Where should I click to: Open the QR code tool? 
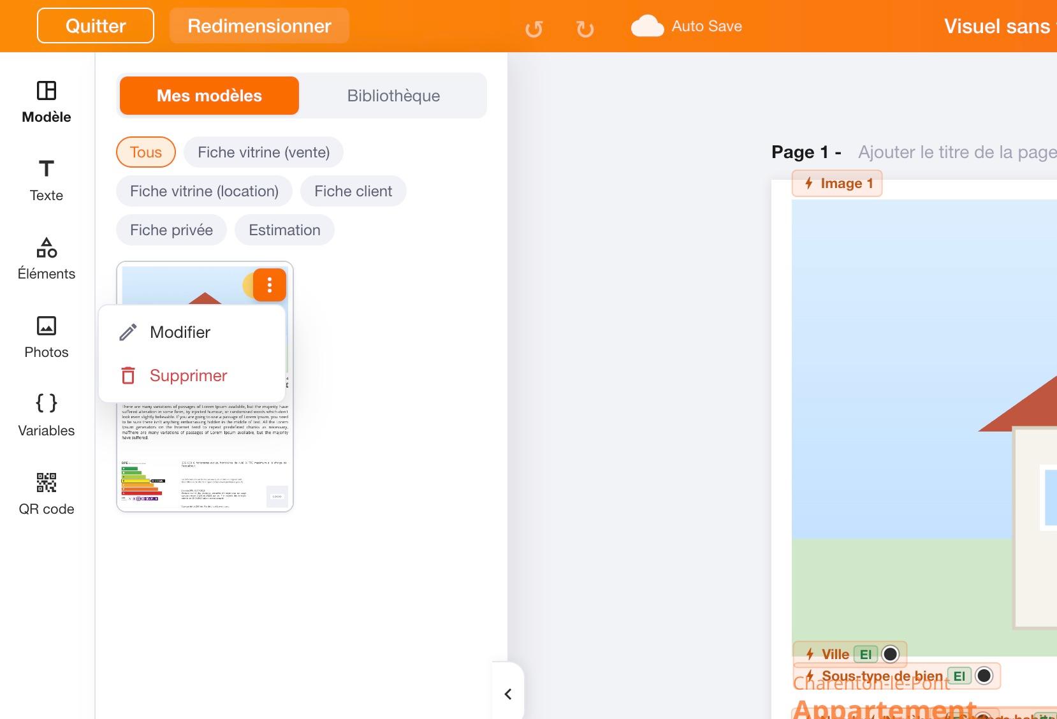[47, 483]
